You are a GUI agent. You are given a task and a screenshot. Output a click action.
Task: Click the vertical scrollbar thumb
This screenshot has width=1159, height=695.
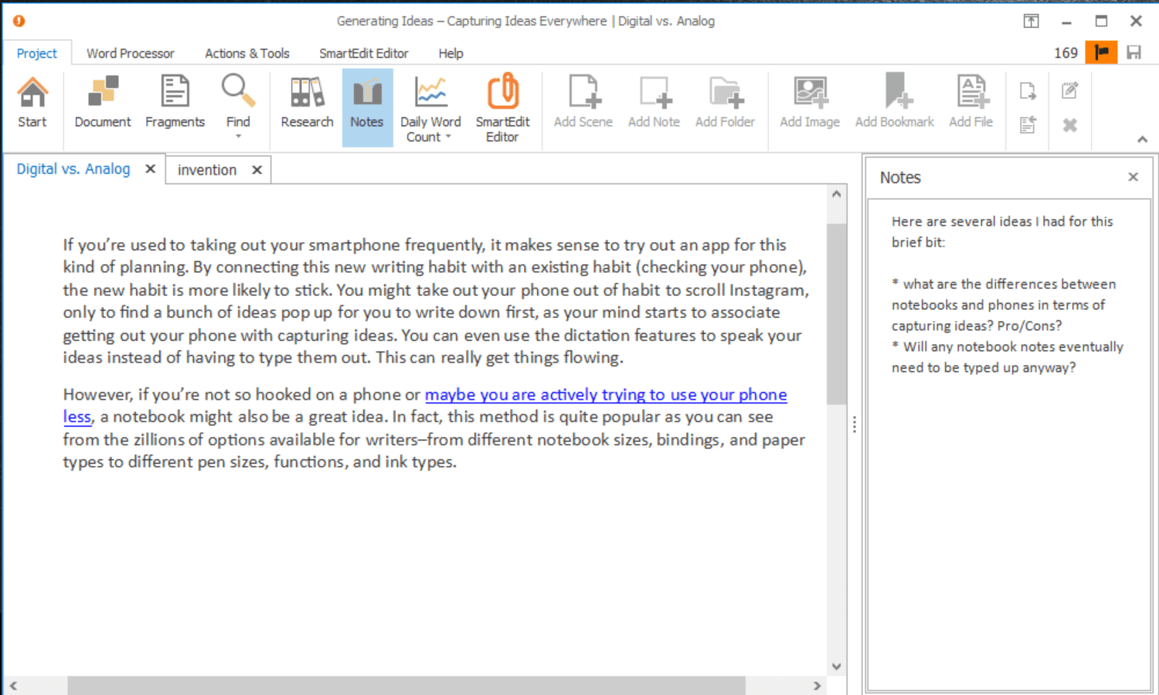[836, 314]
